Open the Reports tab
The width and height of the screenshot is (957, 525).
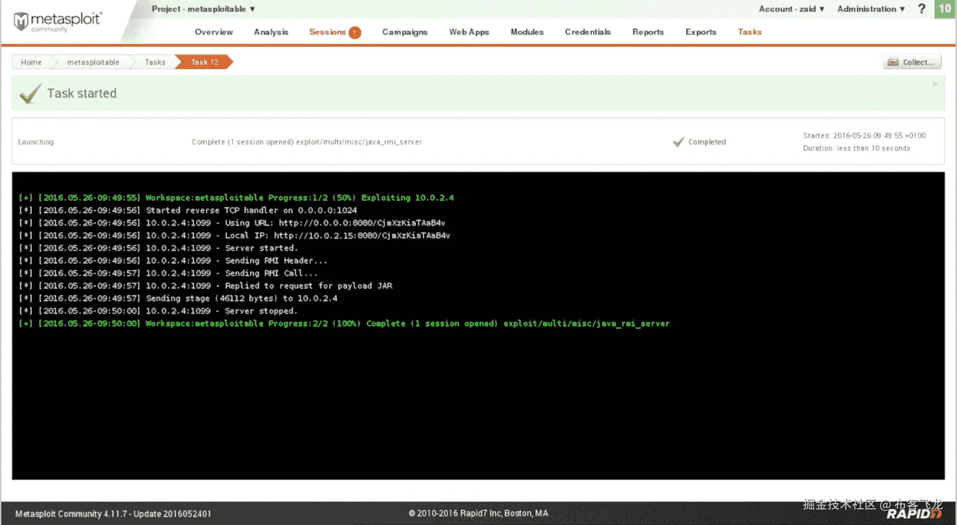pyautogui.click(x=648, y=32)
